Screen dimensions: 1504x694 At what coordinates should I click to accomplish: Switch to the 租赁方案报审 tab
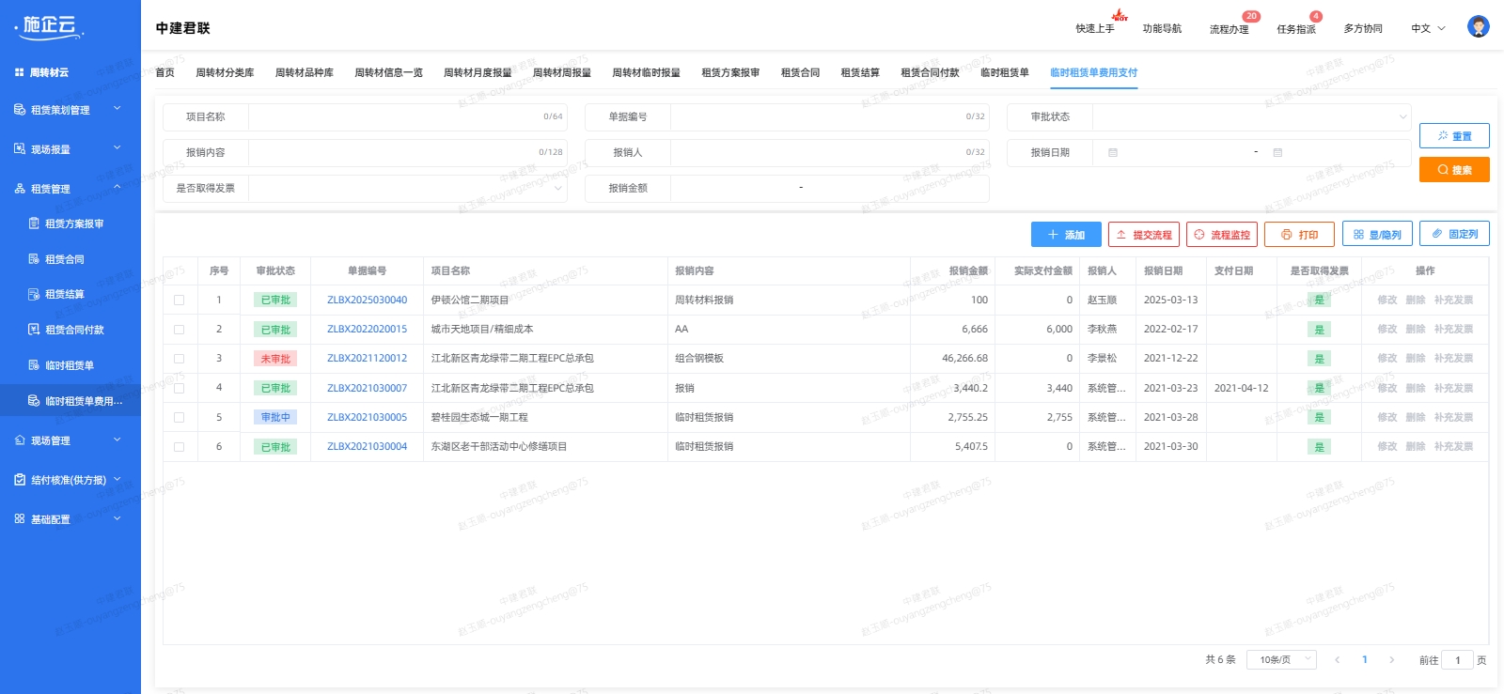point(730,72)
